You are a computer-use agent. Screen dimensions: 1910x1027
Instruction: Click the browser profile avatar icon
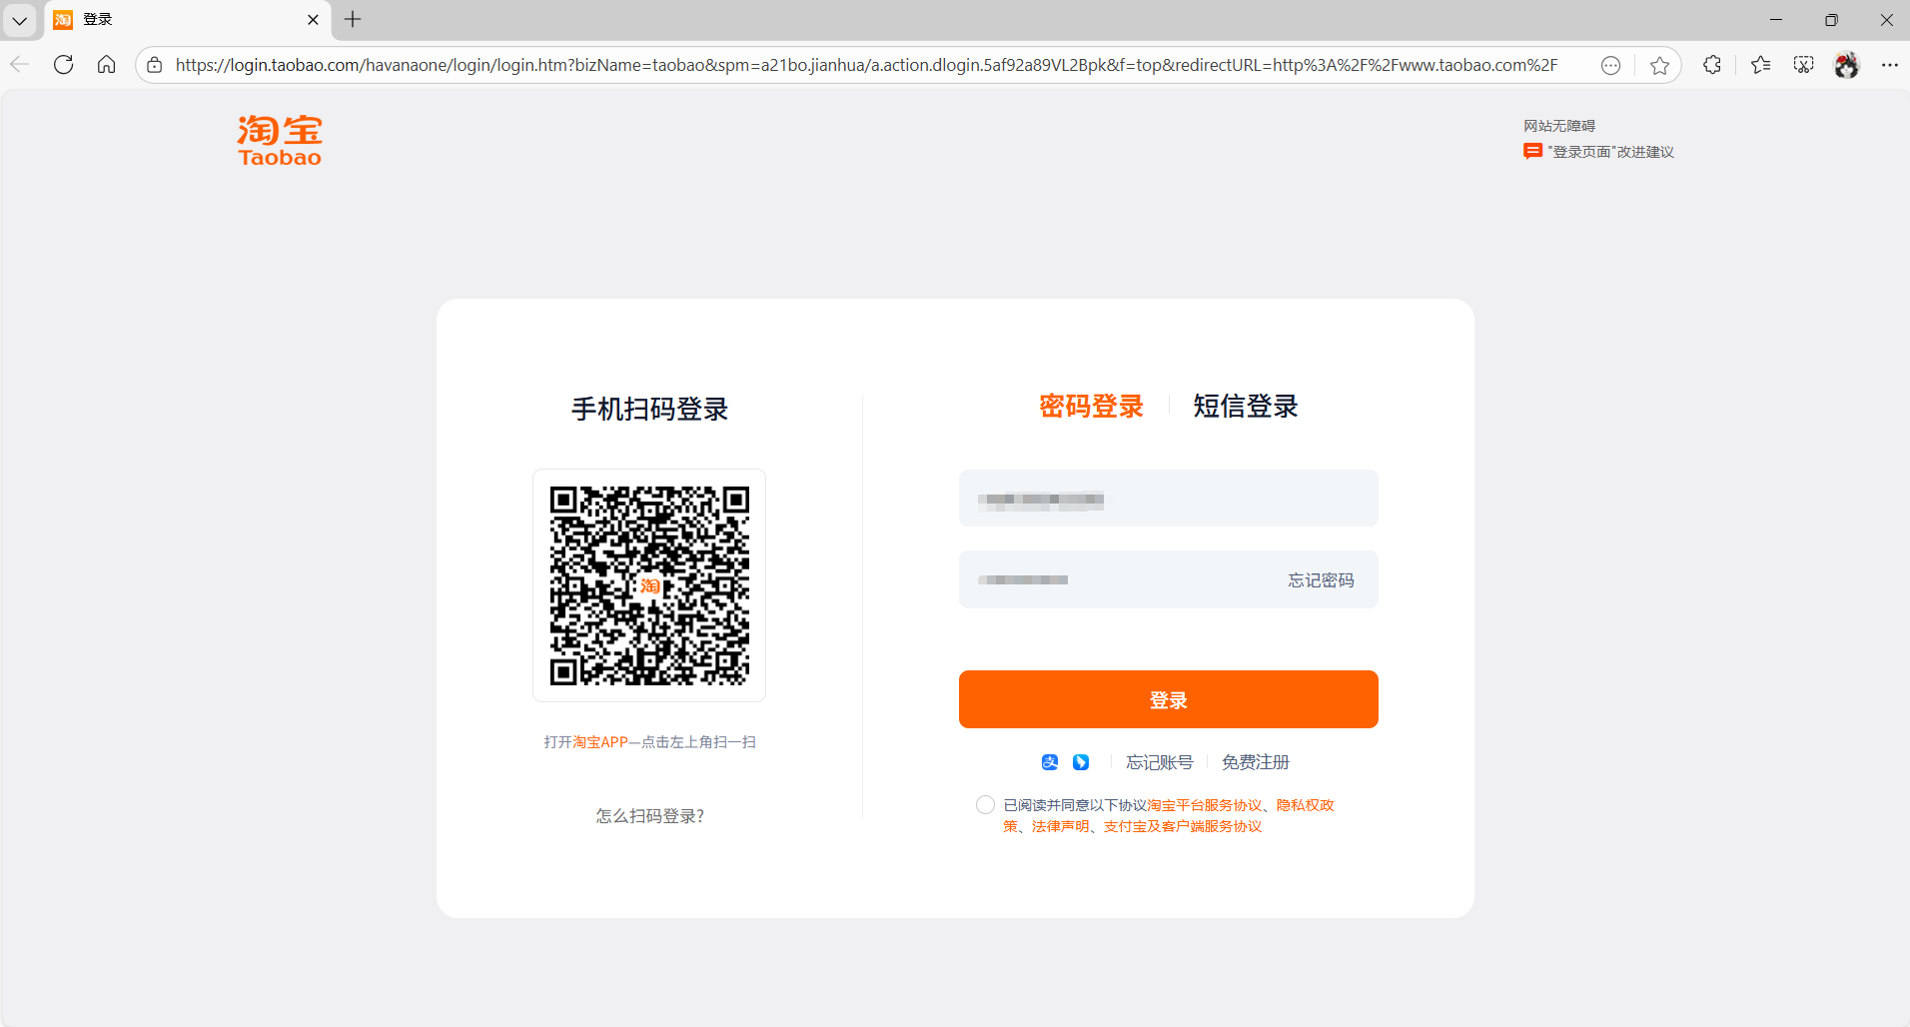[x=1848, y=64]
